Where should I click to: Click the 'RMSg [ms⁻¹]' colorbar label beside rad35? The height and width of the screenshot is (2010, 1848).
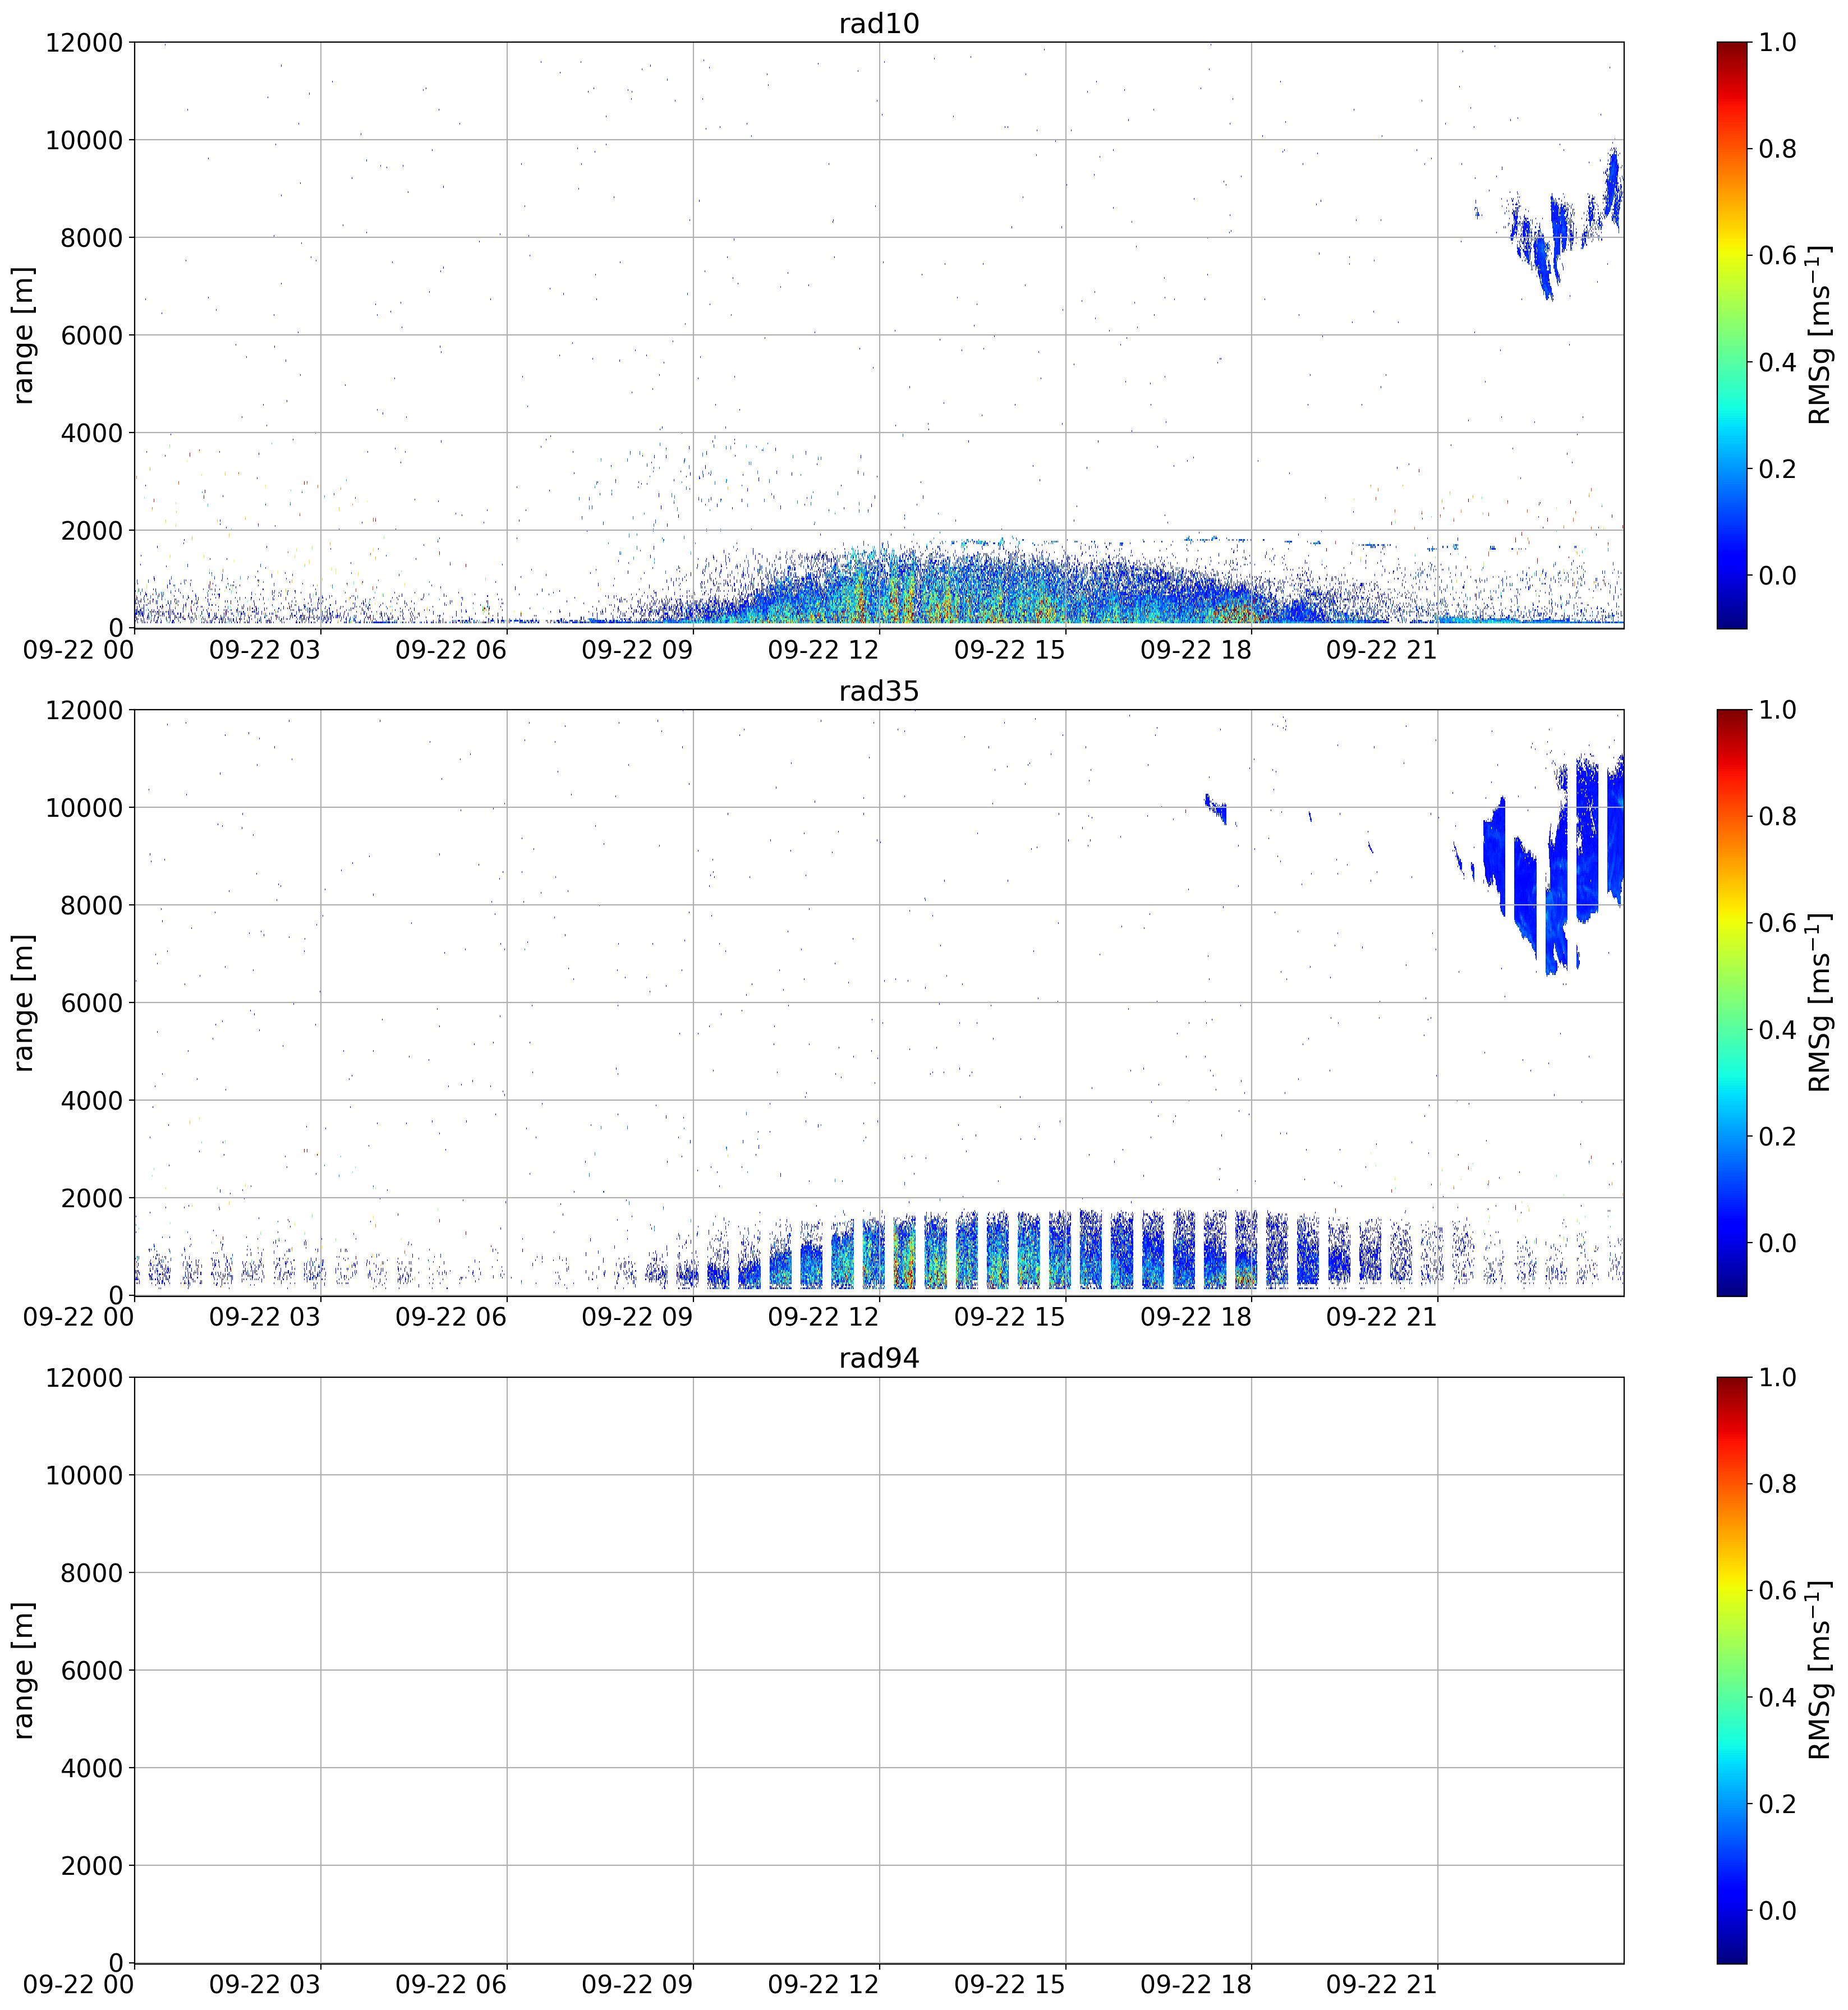coord(1819,1003)
